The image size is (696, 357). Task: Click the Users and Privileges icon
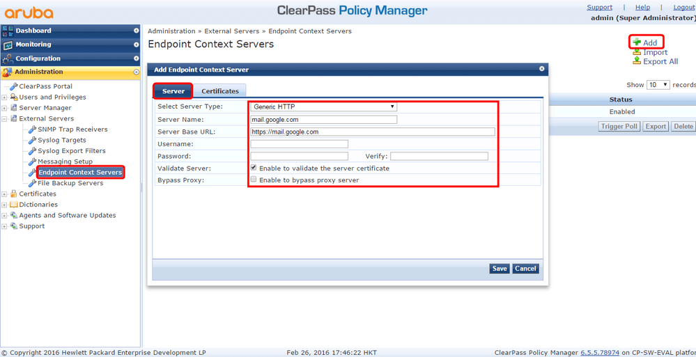click(14, 97)
